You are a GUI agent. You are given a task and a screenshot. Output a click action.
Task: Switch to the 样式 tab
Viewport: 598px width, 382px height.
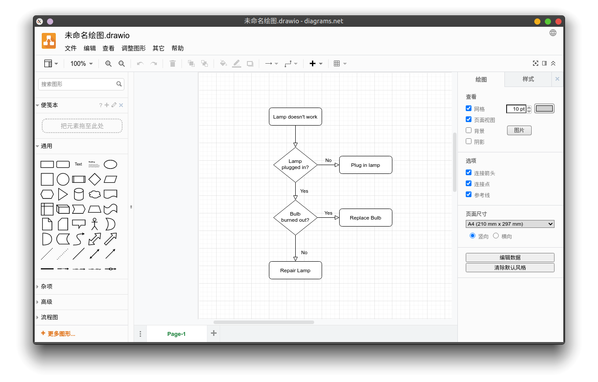pyautogui.click(x=528, y=79)
